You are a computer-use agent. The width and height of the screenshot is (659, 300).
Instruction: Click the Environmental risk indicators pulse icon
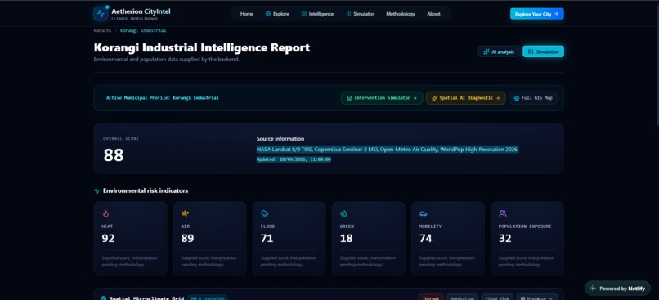pyautogui.click(x=97, y=190)
